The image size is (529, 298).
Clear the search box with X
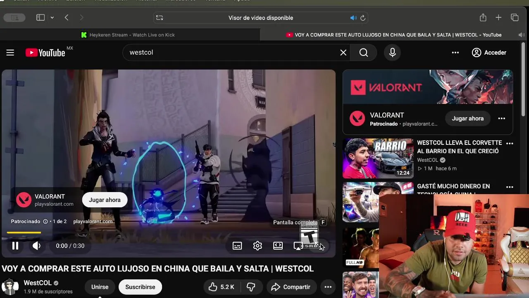(343, 53)
